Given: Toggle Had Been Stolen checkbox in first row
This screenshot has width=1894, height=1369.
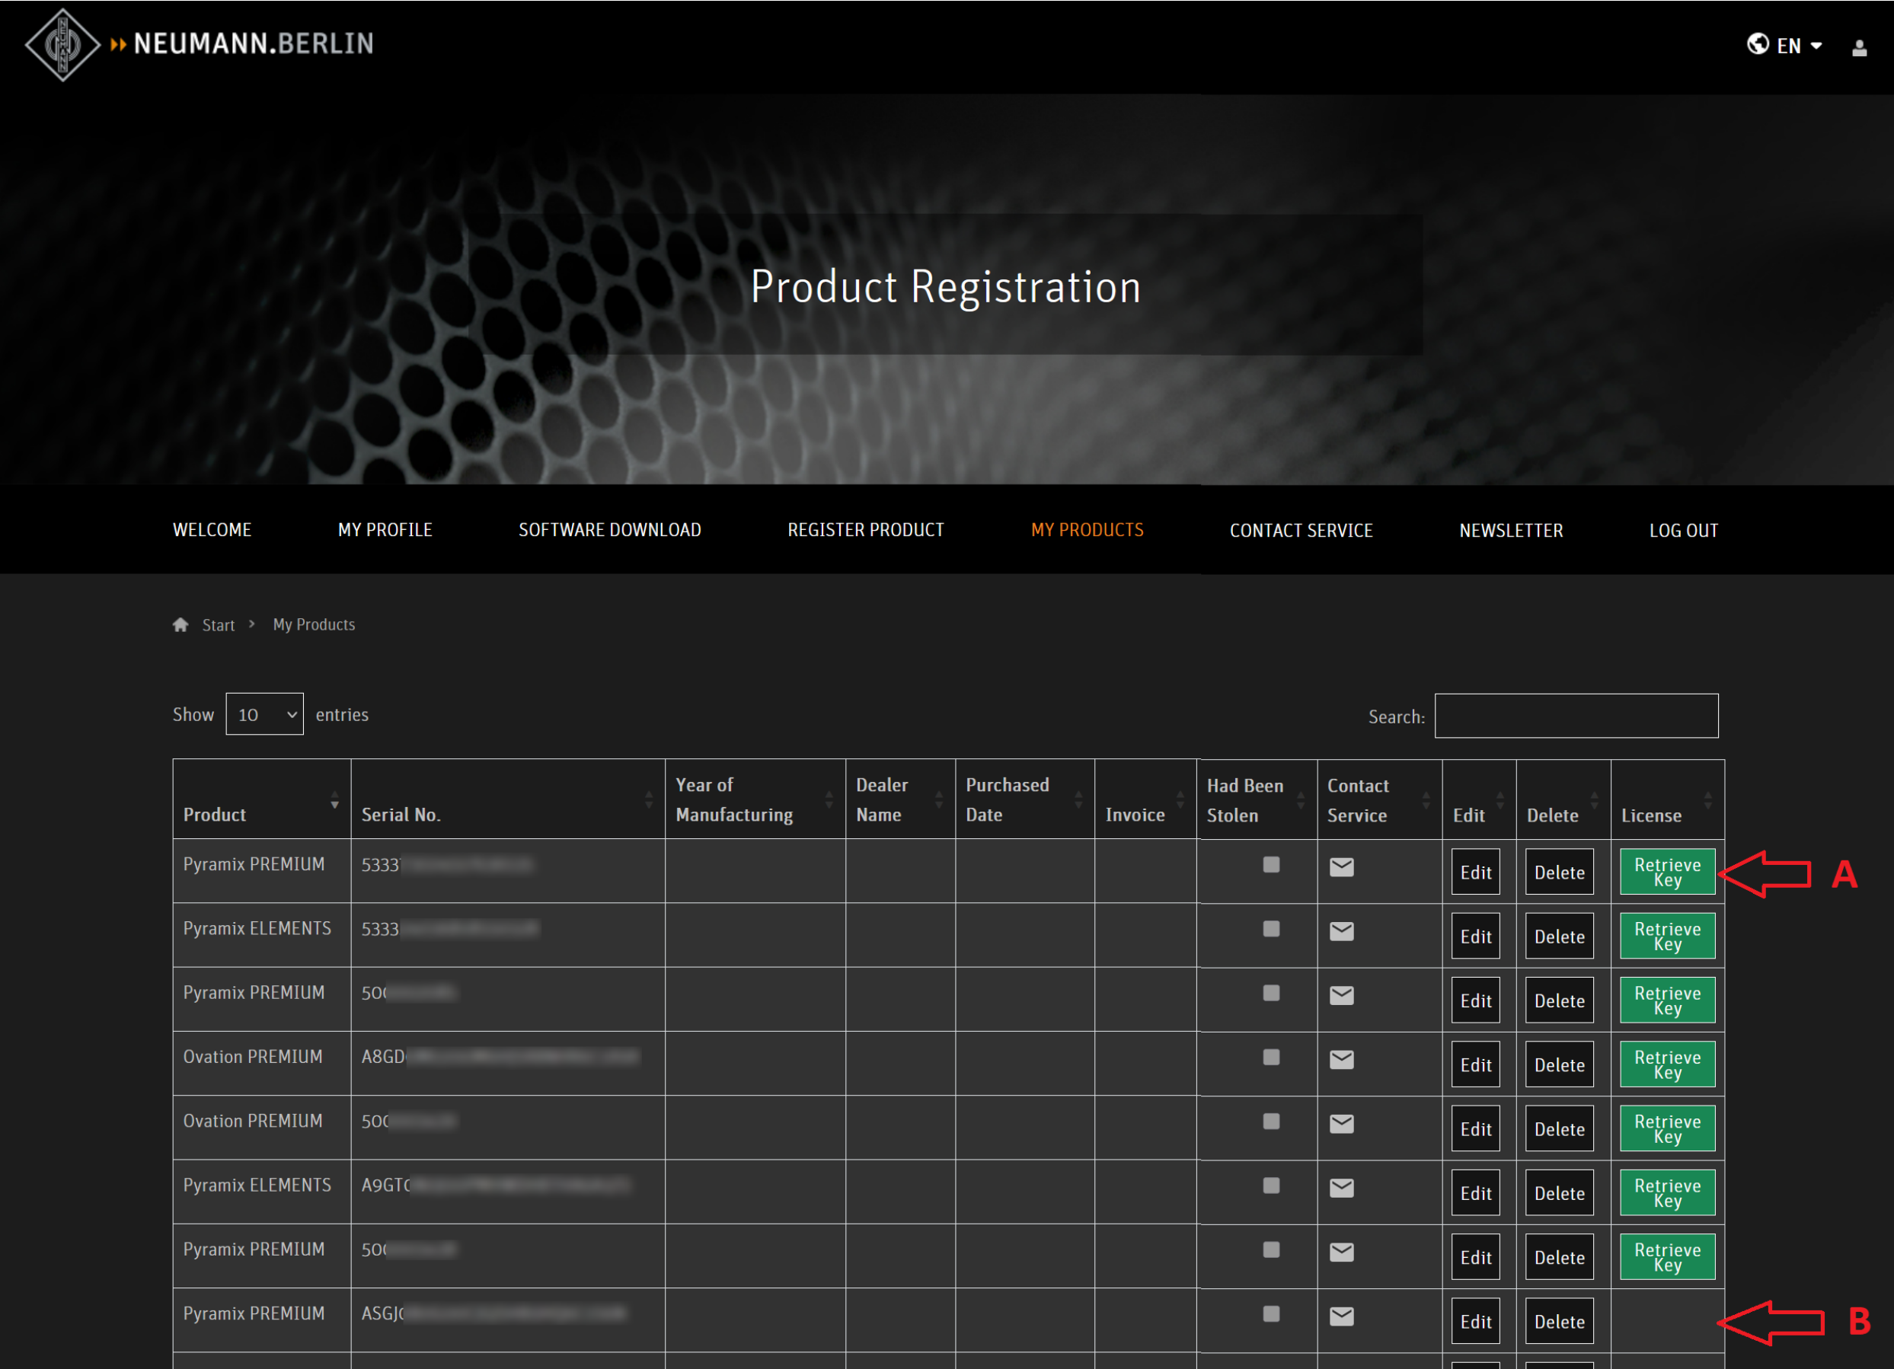Looking at the screenshot, I should pos(1271,865).
